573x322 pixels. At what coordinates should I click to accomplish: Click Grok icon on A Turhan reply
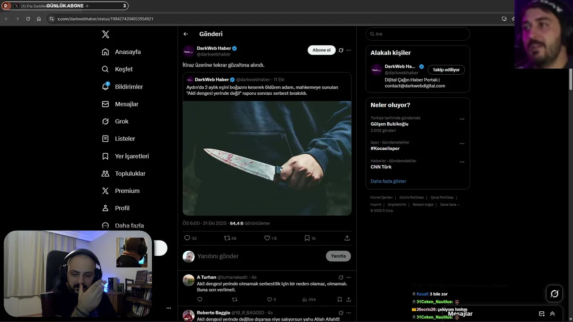click(341, 277)
